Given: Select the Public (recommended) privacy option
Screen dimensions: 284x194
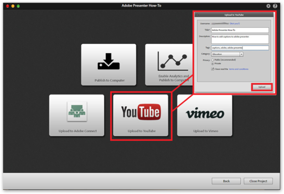Looking at the screenshot, I should (213, 60).
